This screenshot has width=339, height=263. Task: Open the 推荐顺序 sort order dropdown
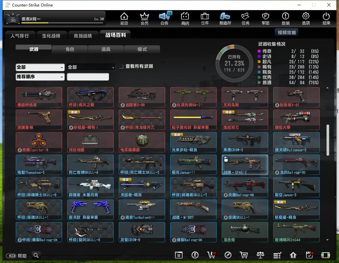40,77
